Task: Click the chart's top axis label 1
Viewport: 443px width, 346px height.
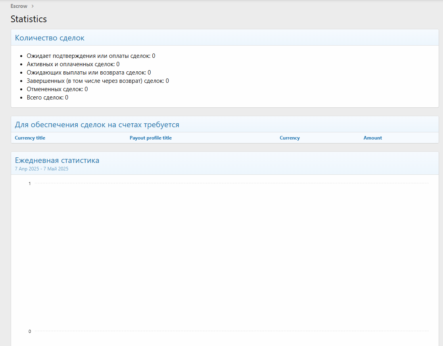Action: [30, 184]
